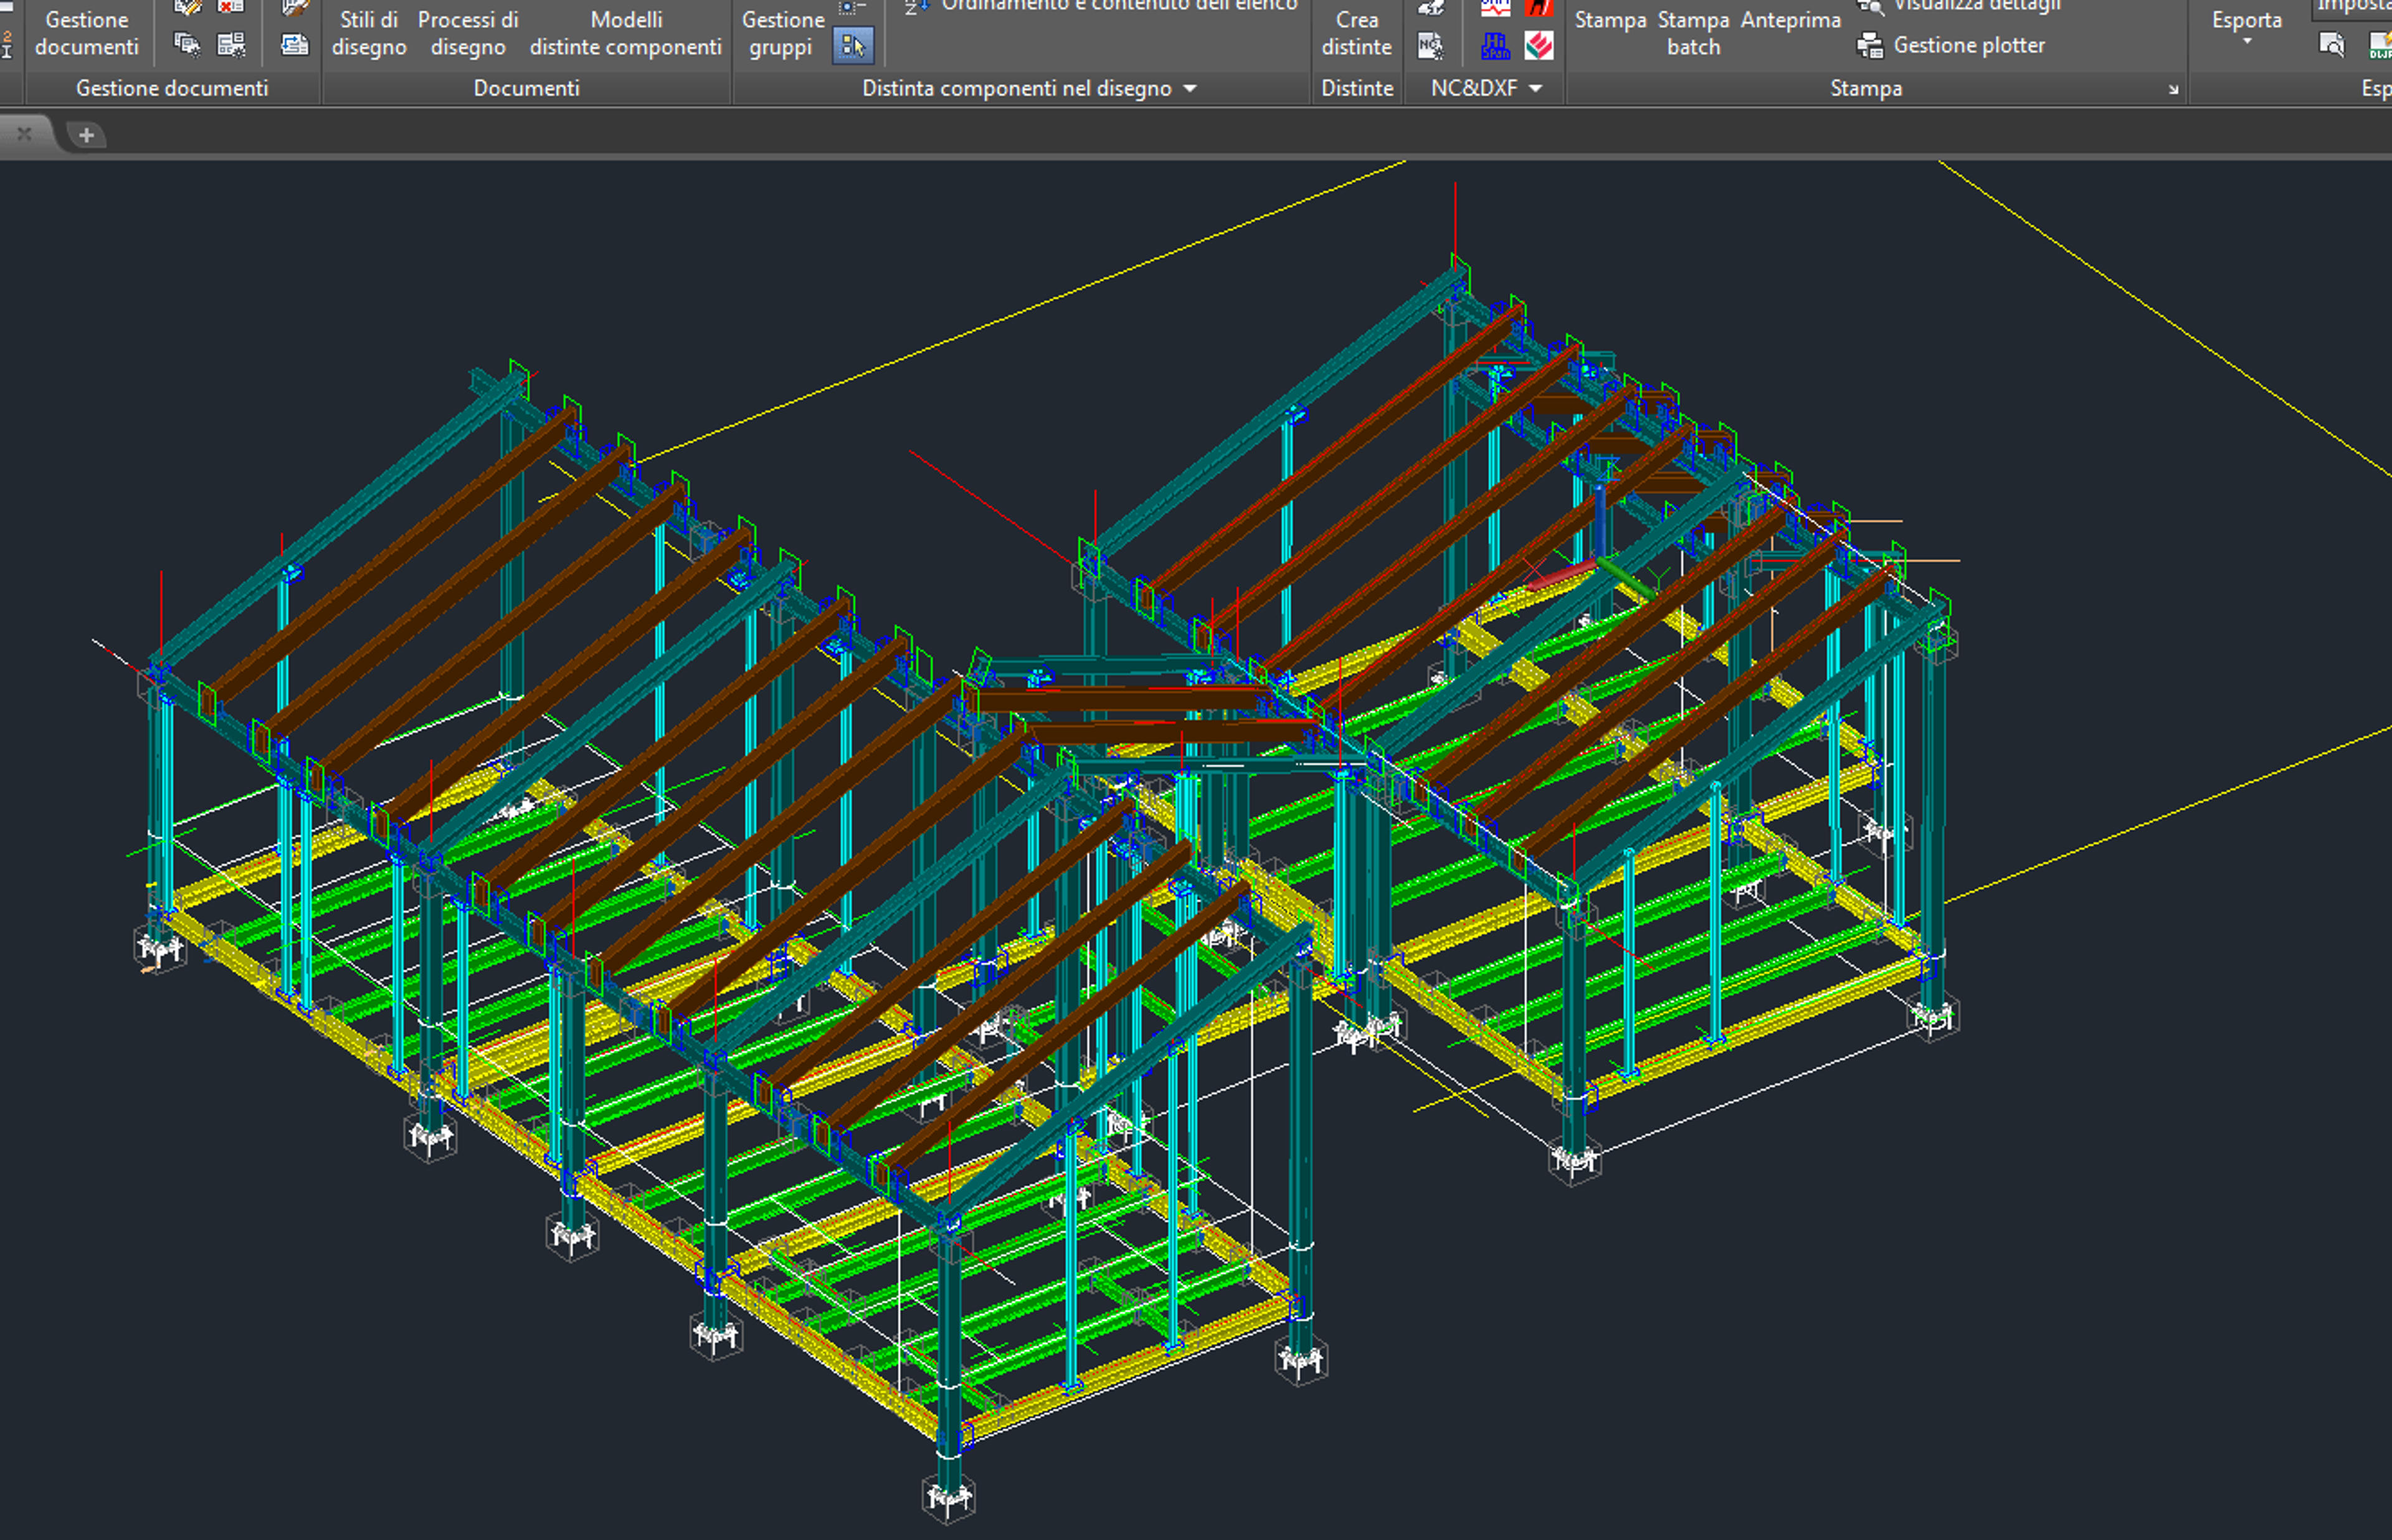Click the Stili di disegno button

coord(369,33)
